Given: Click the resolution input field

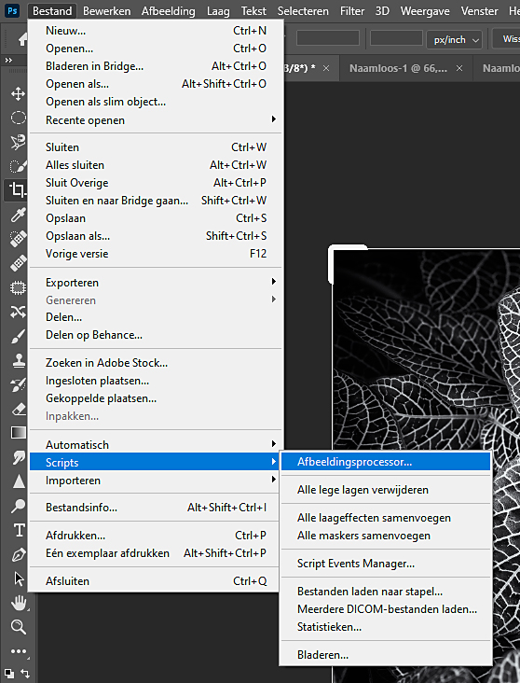Looking at the screenshot, I should pyautogui.click(x=396, y=39).
